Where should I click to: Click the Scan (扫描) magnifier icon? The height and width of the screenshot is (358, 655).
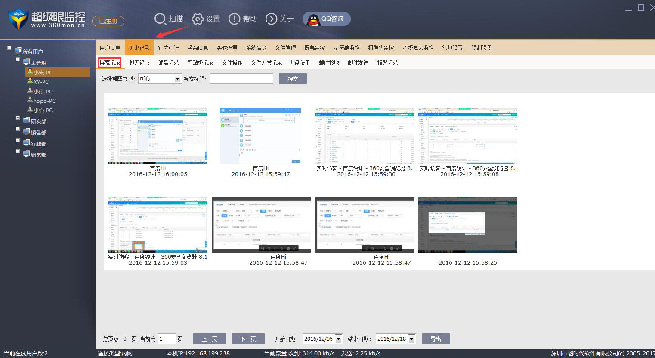click(160, 19)
